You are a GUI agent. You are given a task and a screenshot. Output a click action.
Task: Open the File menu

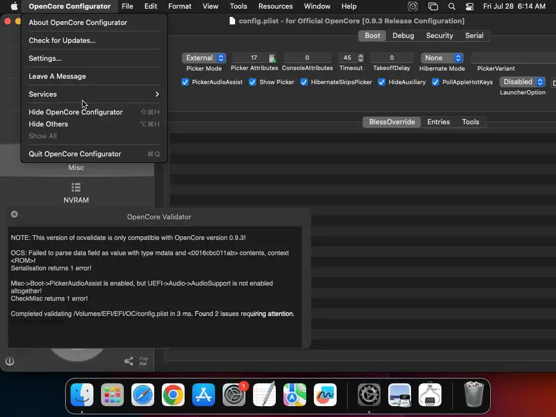[127, 6]
